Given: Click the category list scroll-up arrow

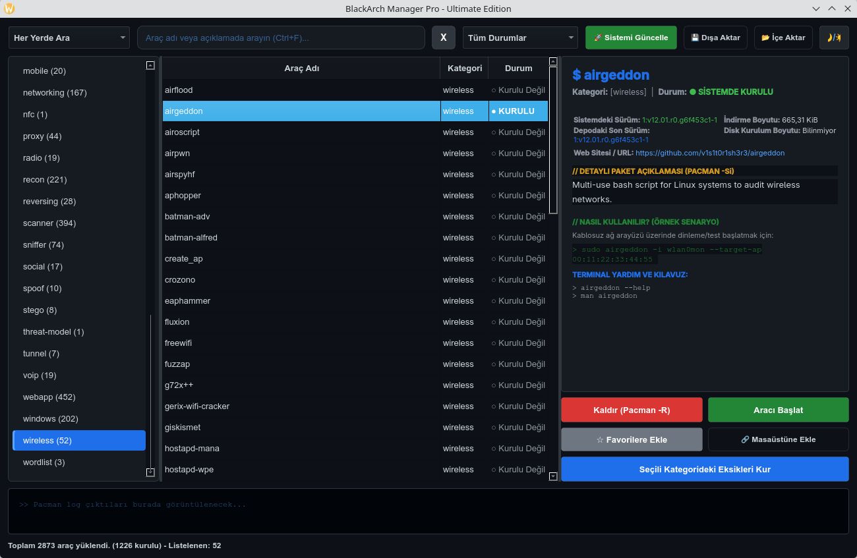Looking at the screenshot, I should pos(150,65).
